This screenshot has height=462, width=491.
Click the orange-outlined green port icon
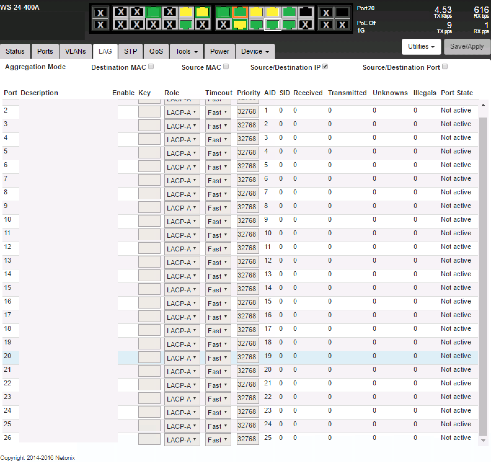[240, 12]
